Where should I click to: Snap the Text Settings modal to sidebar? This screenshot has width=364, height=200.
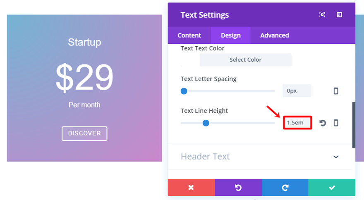[339, 15]
